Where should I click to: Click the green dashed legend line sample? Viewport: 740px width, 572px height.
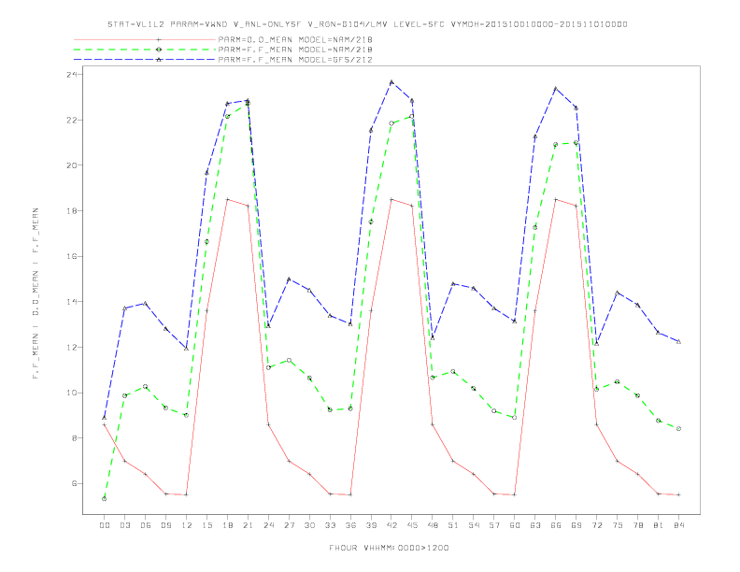click(145, 50)
